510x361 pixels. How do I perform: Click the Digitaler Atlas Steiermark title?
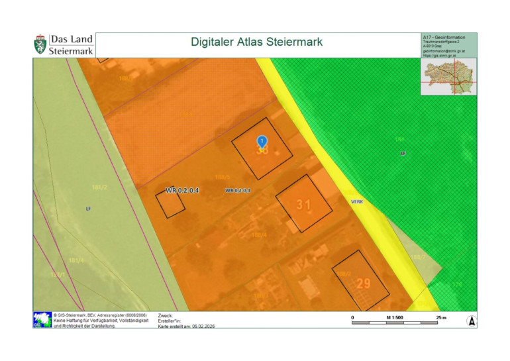[256, 42]
